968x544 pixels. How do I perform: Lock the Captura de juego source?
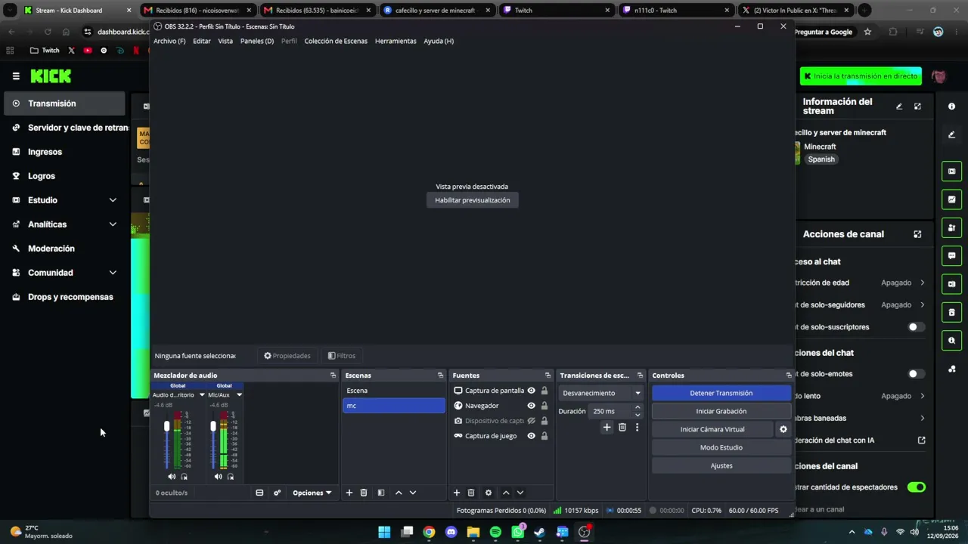544,436
